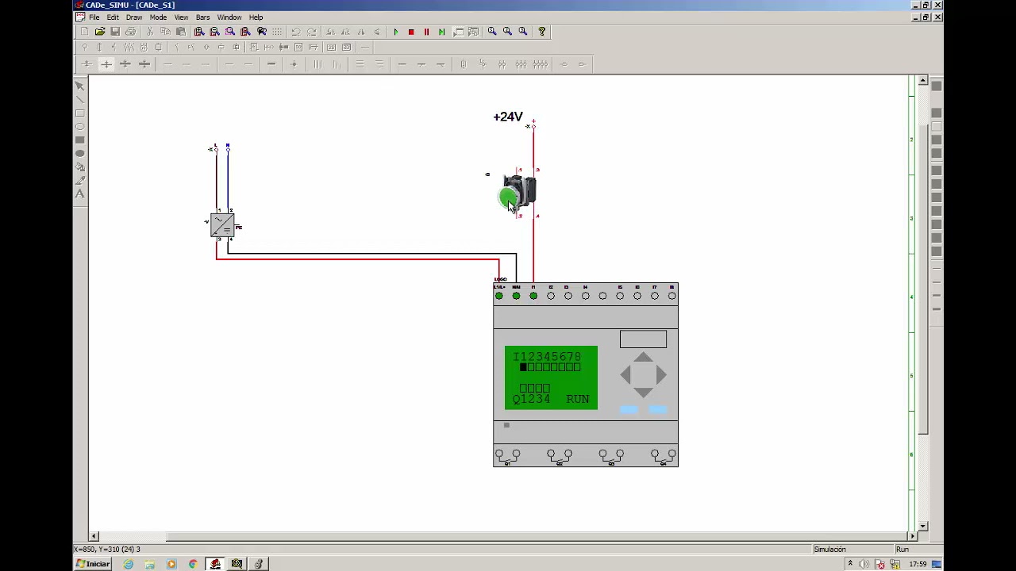
Task: Click the green Step simulation button
Action: 441,32
